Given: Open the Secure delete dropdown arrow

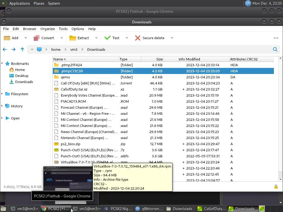Looking at the screenshot, I should click(172, 38).
